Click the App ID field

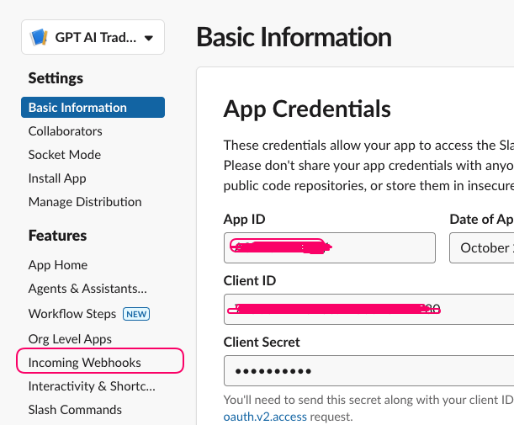tap(330, 248)
